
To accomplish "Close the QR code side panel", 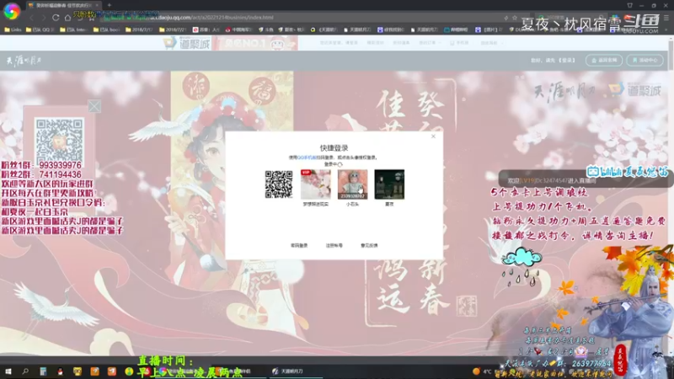I will (x=94, y=106).
